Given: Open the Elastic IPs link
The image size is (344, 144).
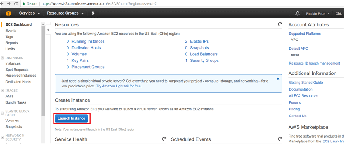Looking at the screenshot, I should coord(200,41).
